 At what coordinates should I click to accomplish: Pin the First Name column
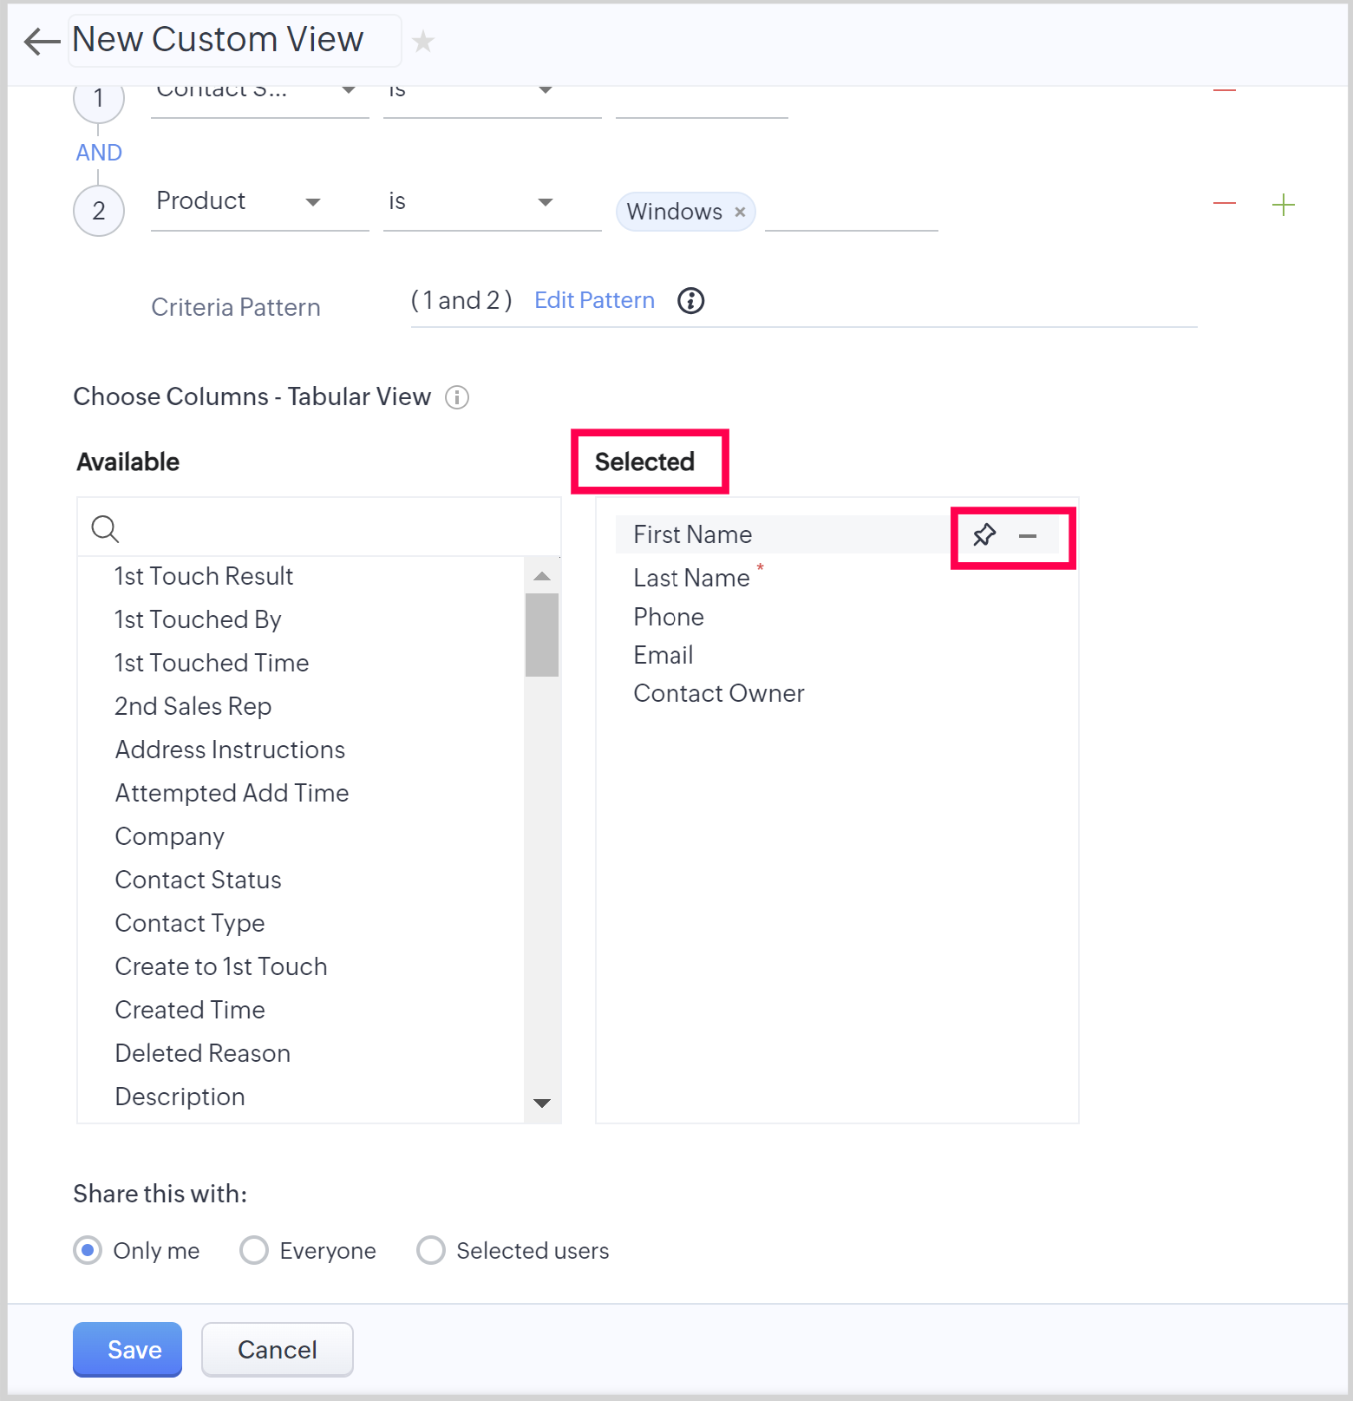984,535
